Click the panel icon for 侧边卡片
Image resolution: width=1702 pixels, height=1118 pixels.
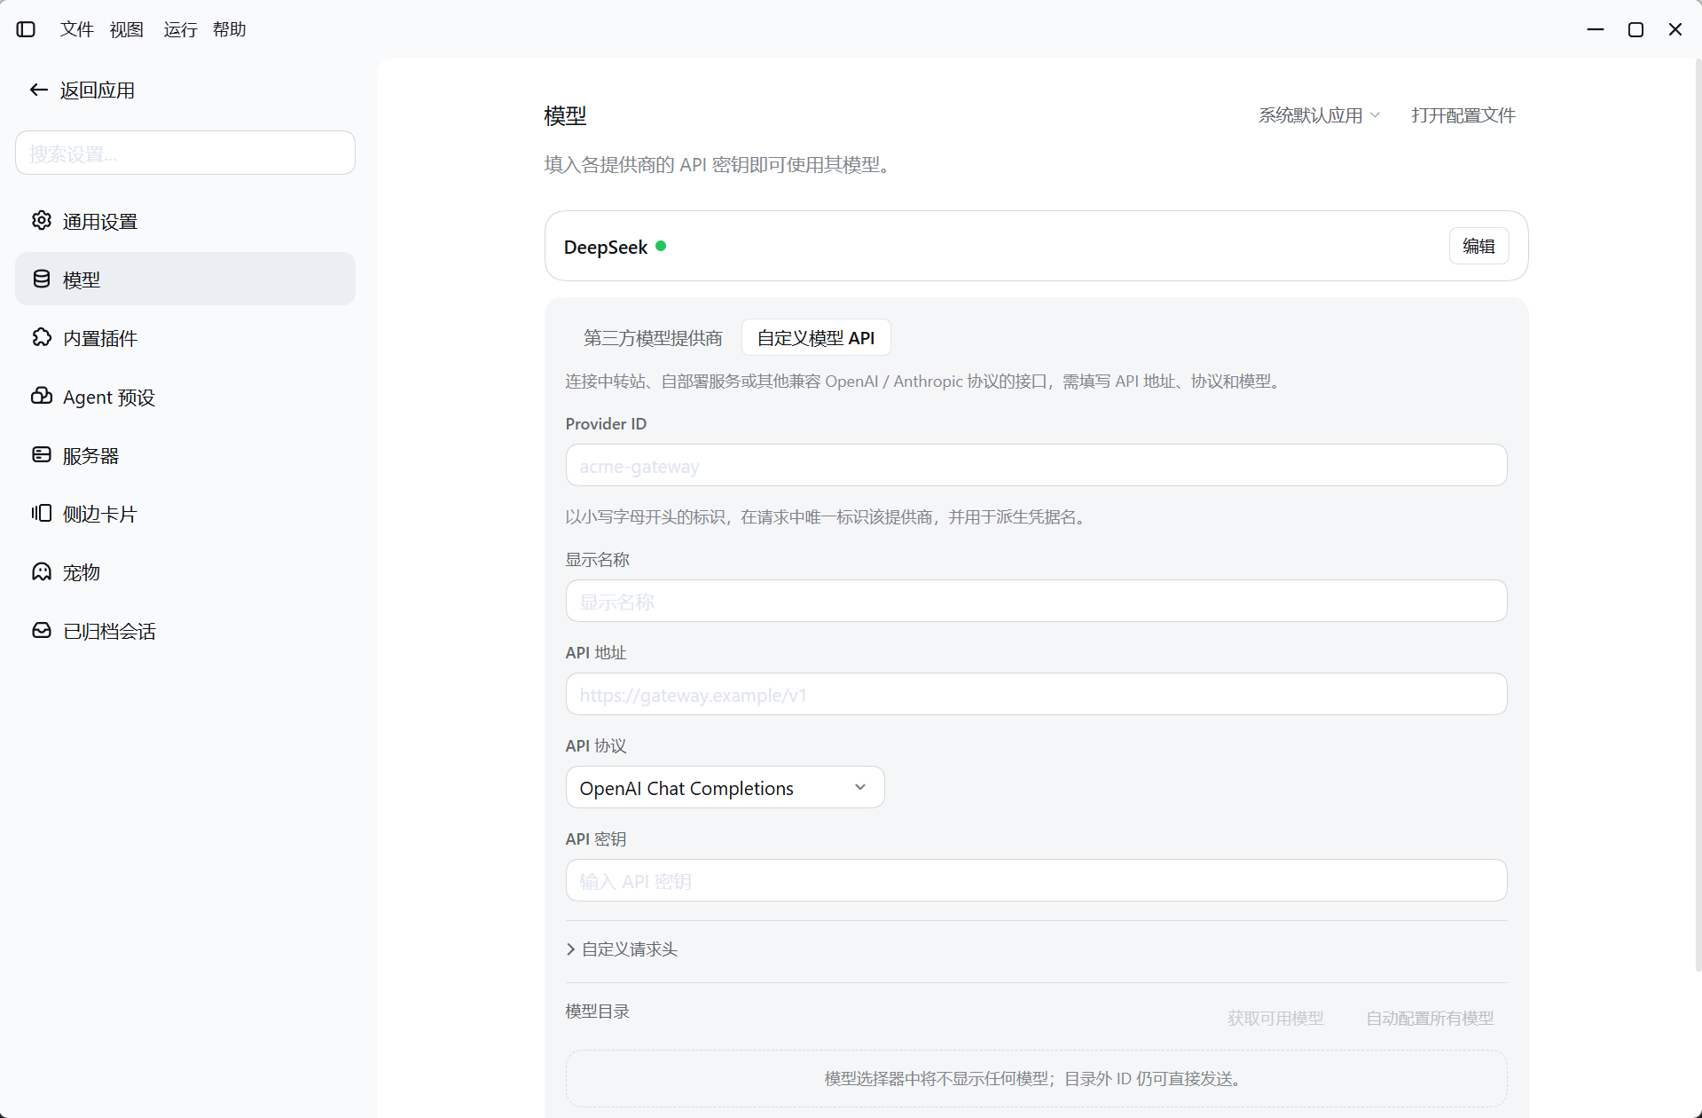[42, 513]
